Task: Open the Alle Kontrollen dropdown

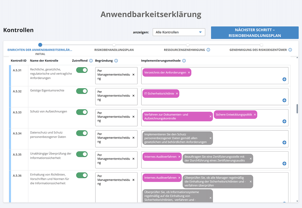Action: click(x=179, y=32)
